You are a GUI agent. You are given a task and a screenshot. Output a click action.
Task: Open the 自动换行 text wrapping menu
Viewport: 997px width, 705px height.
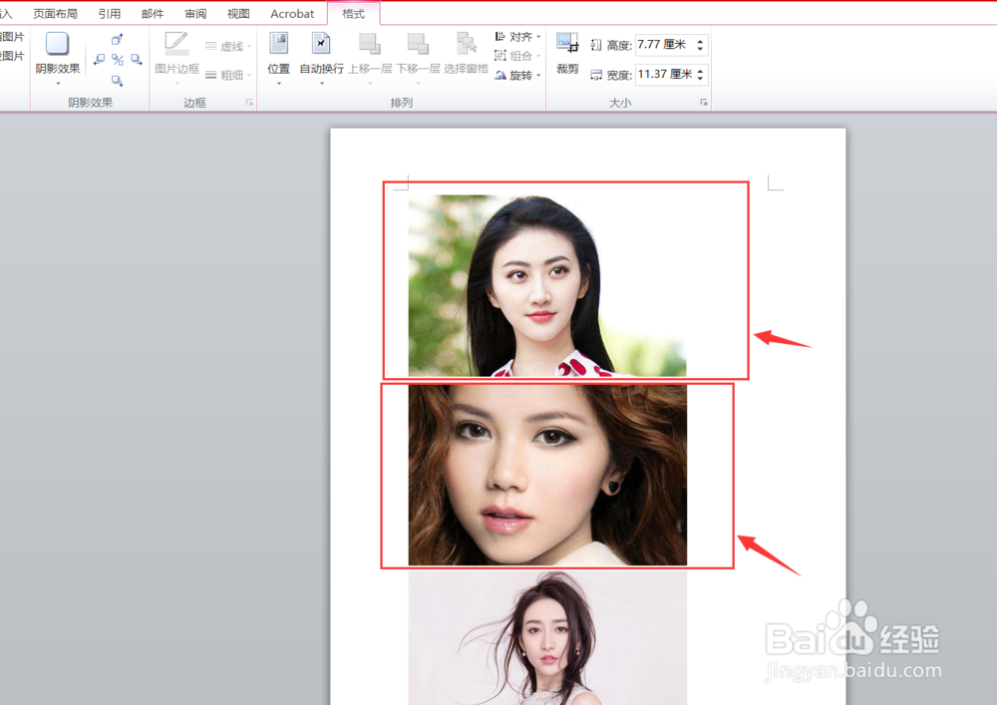[x=321, y=57]
